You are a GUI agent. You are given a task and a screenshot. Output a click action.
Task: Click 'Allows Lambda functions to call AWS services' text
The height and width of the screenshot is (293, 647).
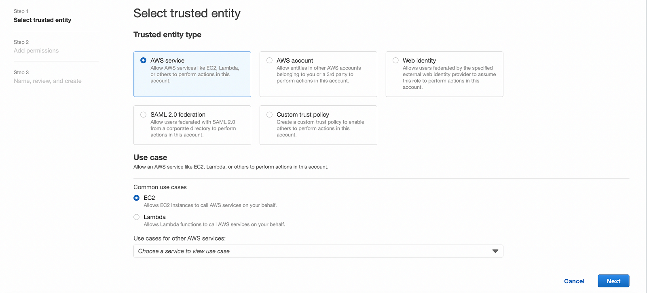214,224
